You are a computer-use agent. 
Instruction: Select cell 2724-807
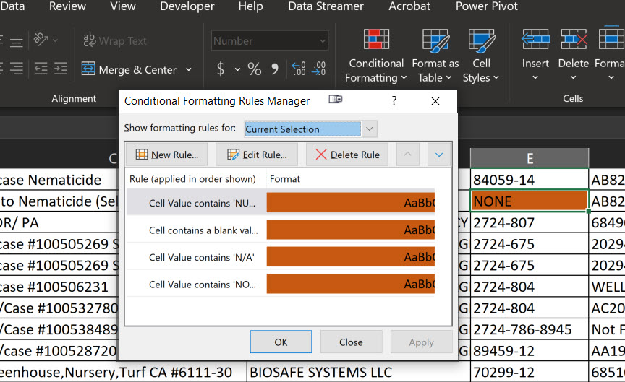point(530,222)
